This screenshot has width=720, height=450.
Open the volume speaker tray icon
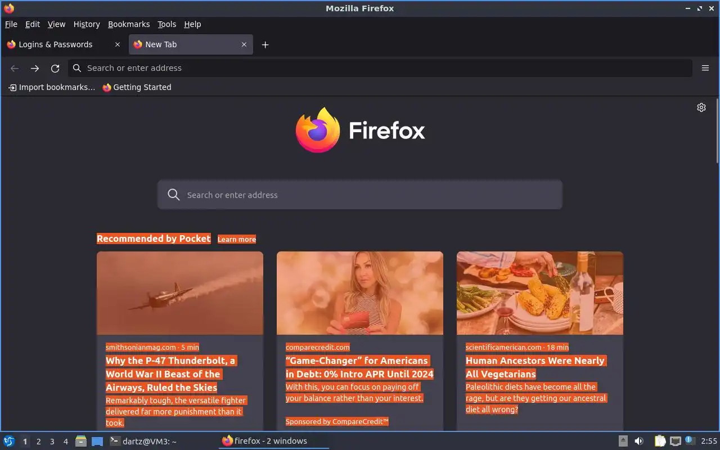(x=639, y=441)
